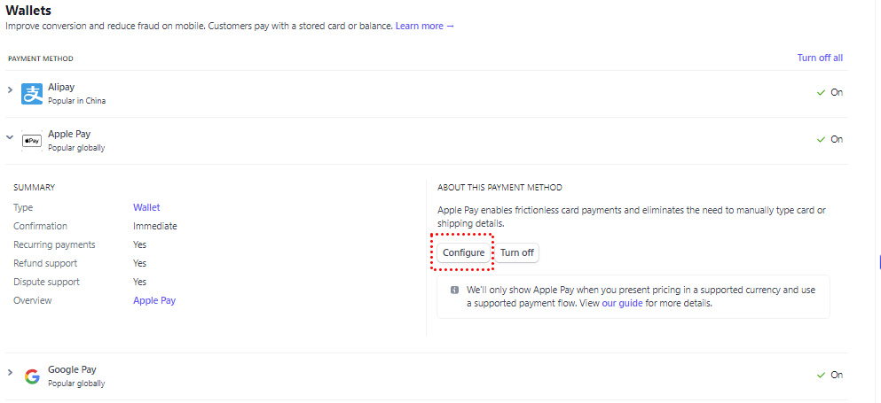The height and width of the screenshot is (403, 881).
Task: Follow the our guide link
Action: (622, 303)
